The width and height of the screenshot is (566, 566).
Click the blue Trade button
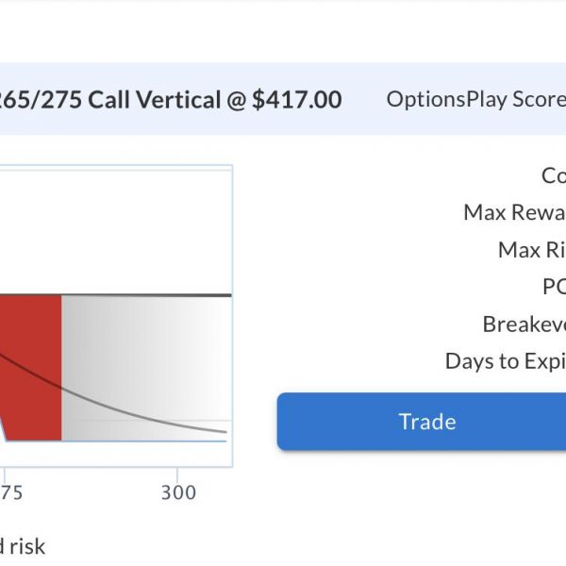point(422,422)
